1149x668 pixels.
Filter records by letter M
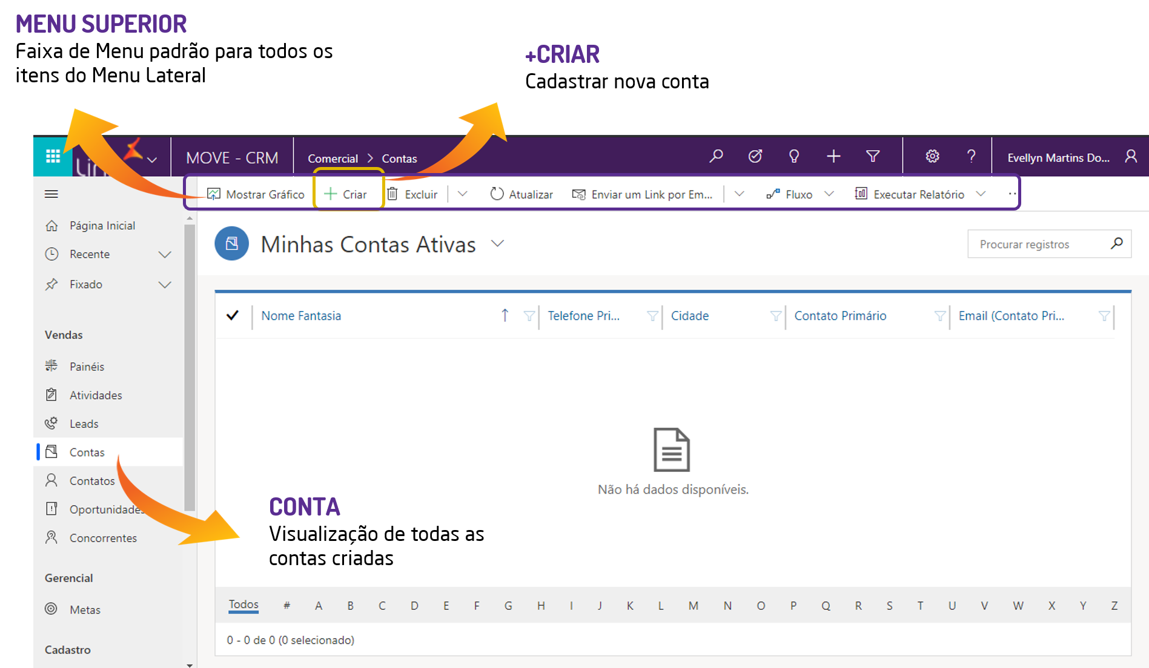tap(694, 606)
